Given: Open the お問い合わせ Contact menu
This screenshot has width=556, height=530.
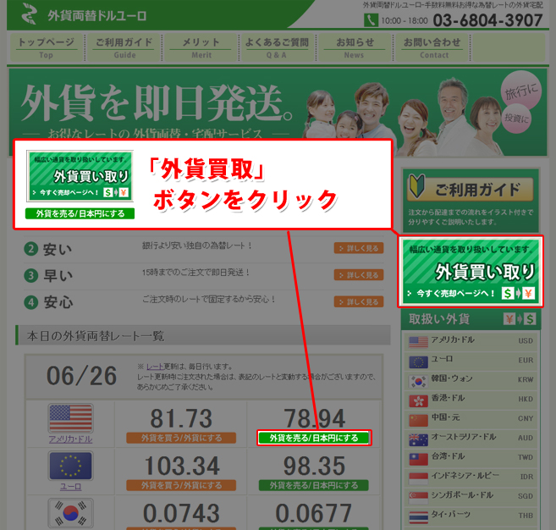Looking at the screenshot, I should coord(433,47).
